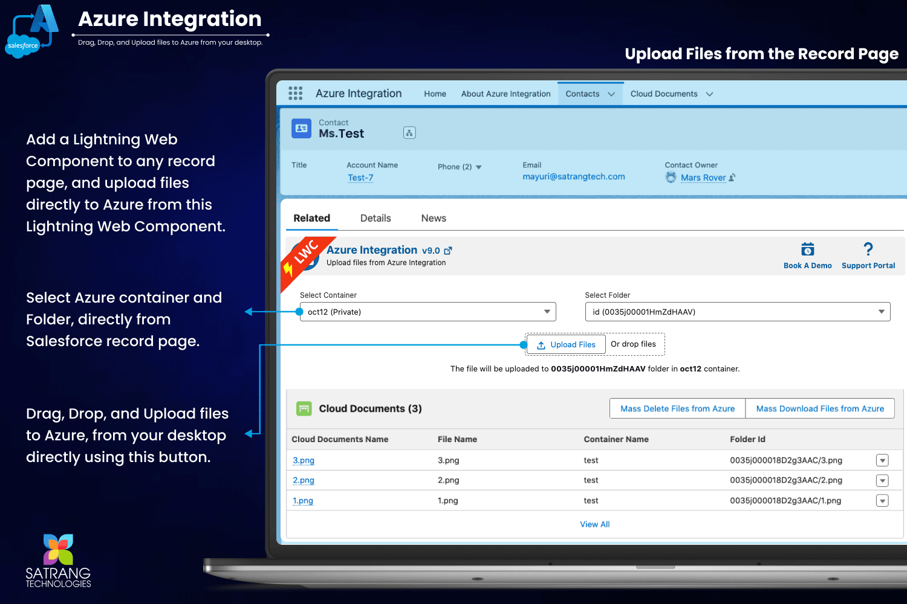This screenshot has width=907, height=604.
Task: Open the external link icon next to v9.0
Action: point(448,251)
